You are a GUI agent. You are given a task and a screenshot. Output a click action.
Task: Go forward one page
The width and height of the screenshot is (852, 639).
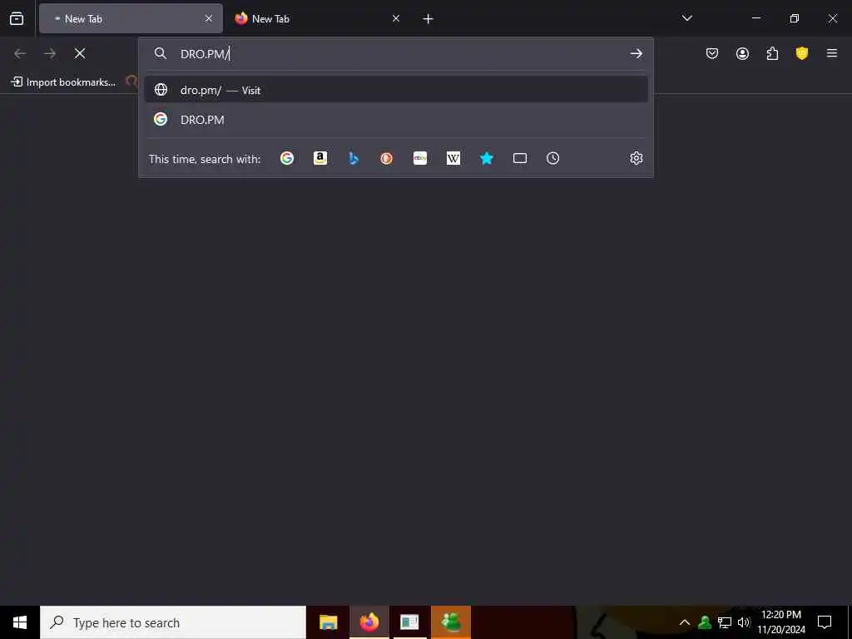point(50,53)
